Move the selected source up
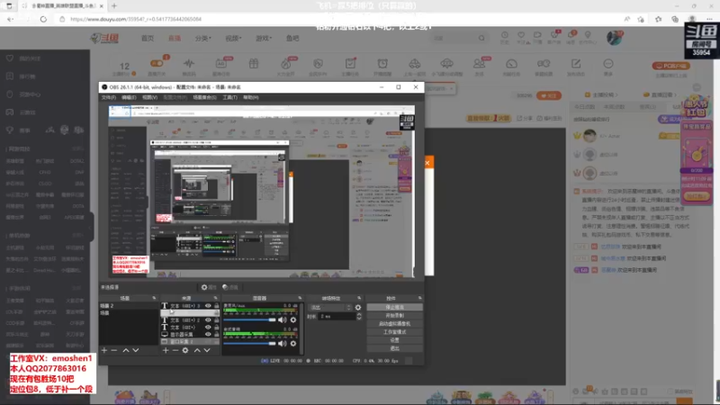This screenshot has height=405, width=720. click(x=197, y=350)
